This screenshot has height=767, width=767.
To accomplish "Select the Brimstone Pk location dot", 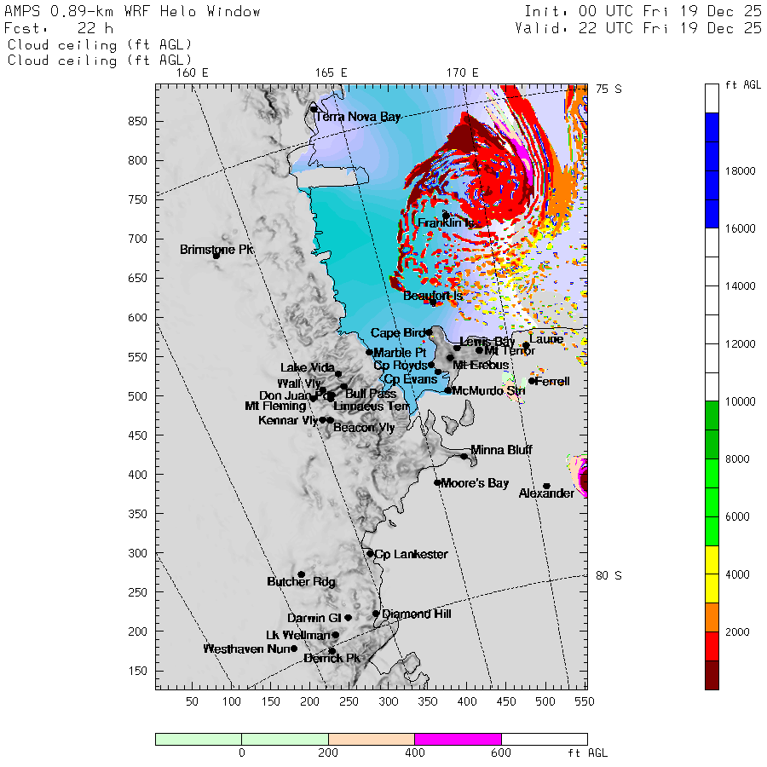I will click(216, 255).
